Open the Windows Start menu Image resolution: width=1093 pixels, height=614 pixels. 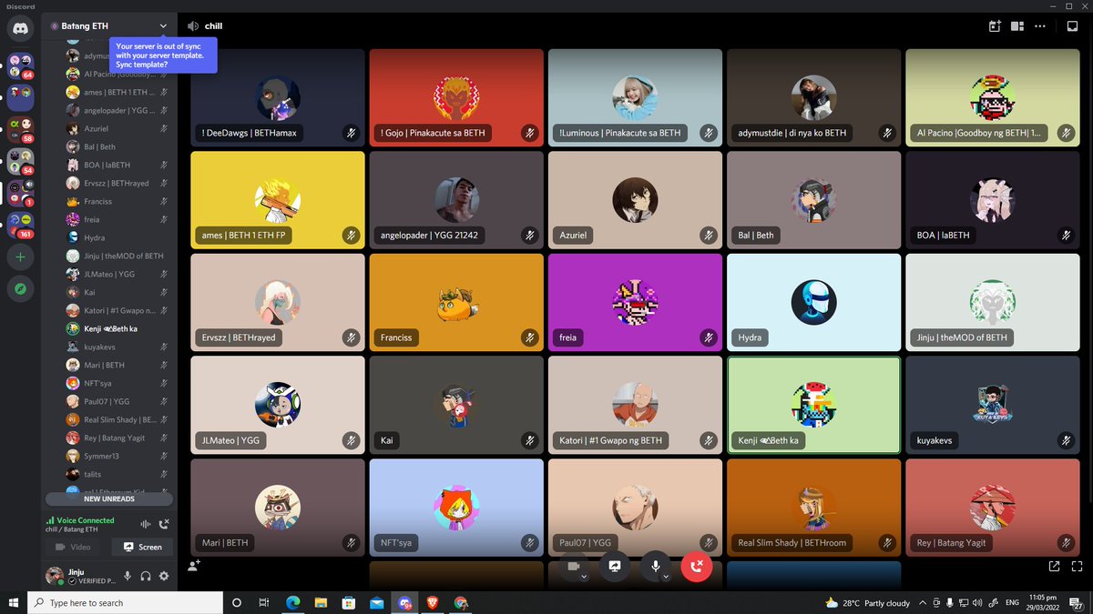pos(14,602)
